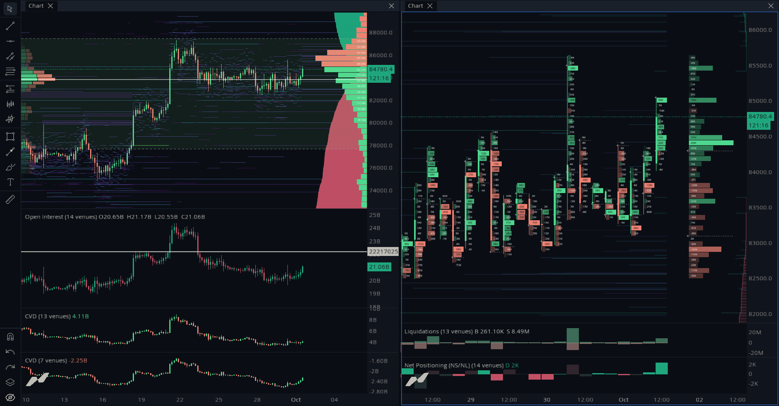Click the CVD (7 venues) indicator label
The height and width of the screenshot is (406, 779).
click(x=46, y=361)
